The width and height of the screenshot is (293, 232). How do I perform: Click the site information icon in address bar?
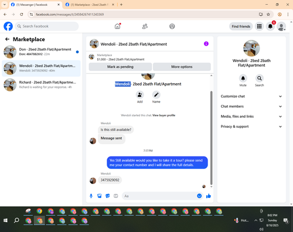tap(31, 14)
